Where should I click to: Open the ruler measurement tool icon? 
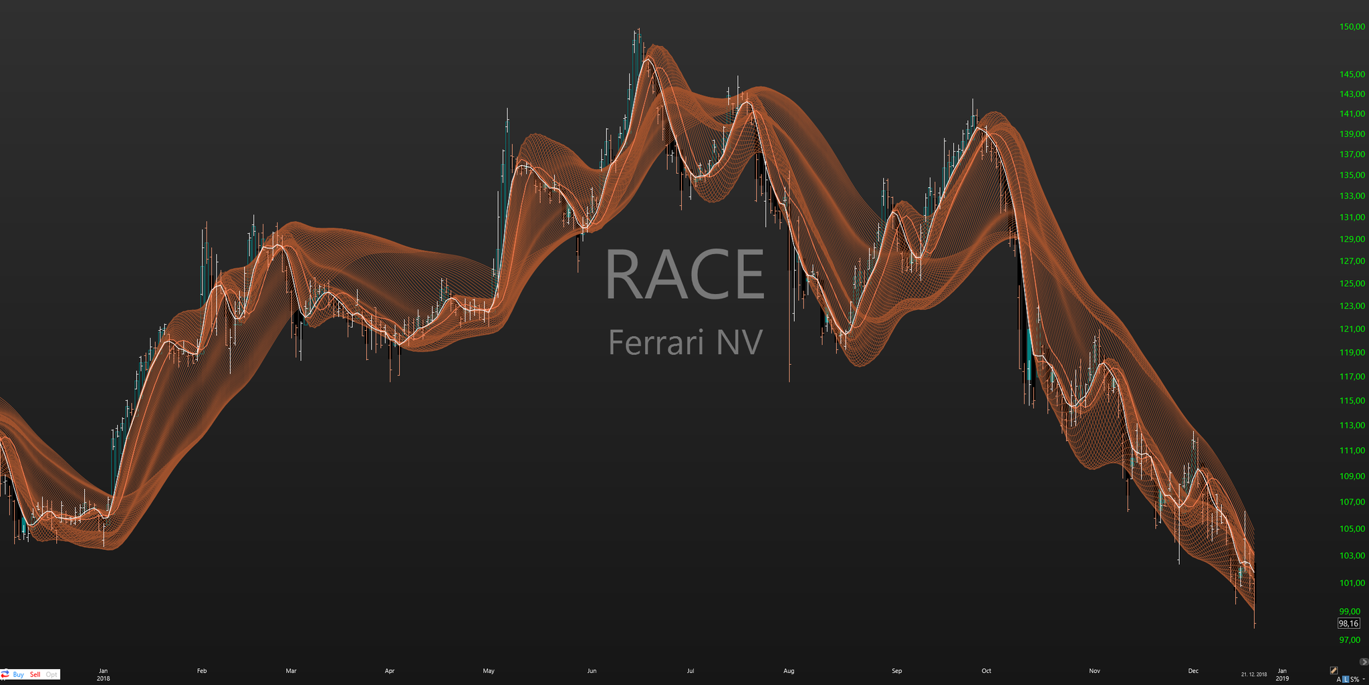tap(1334, 670)
